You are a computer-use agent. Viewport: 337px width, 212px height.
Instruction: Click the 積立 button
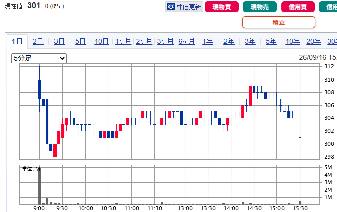[x=278, y=22]
